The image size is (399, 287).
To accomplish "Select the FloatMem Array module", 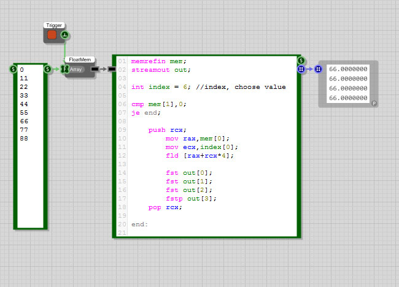I will tap(77, 70).
